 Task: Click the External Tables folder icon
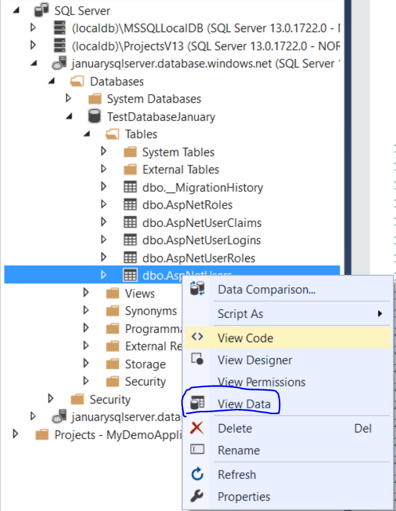click(130, 169)
